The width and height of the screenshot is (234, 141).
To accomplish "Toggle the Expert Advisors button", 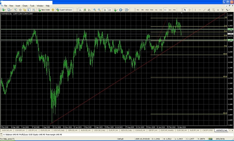I will [x=64, y=10].
